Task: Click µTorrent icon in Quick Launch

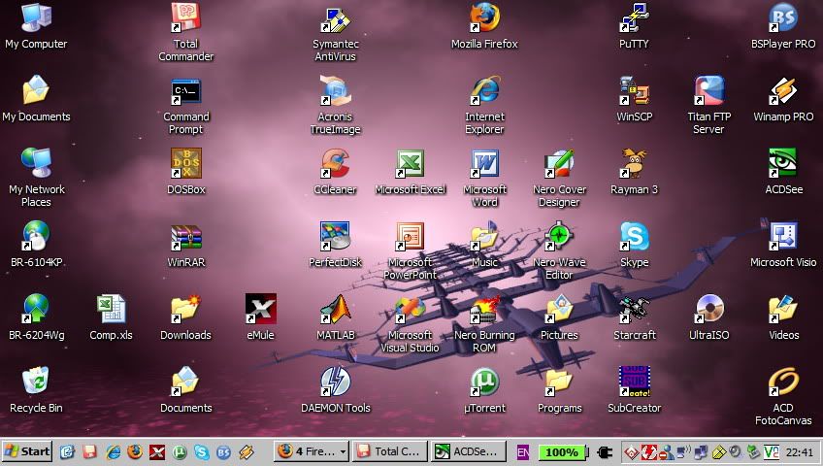Action: pyautogui.click(x=180, y=451)
